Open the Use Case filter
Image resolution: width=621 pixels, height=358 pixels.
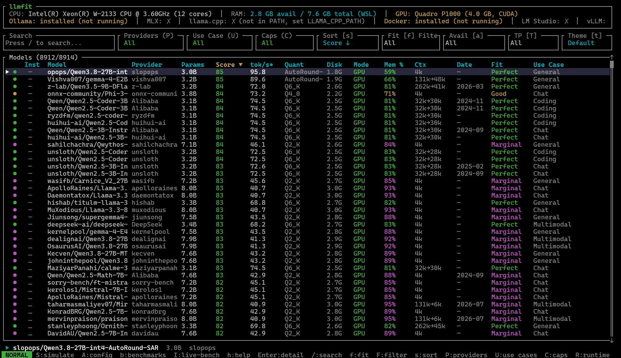(220, 43)
